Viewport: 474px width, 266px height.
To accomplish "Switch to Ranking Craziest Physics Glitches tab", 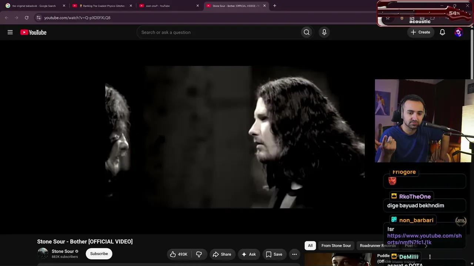I will click(x=102, y=6).
